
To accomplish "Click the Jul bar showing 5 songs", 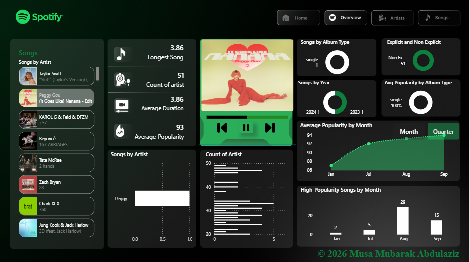I will coord(369,232).
